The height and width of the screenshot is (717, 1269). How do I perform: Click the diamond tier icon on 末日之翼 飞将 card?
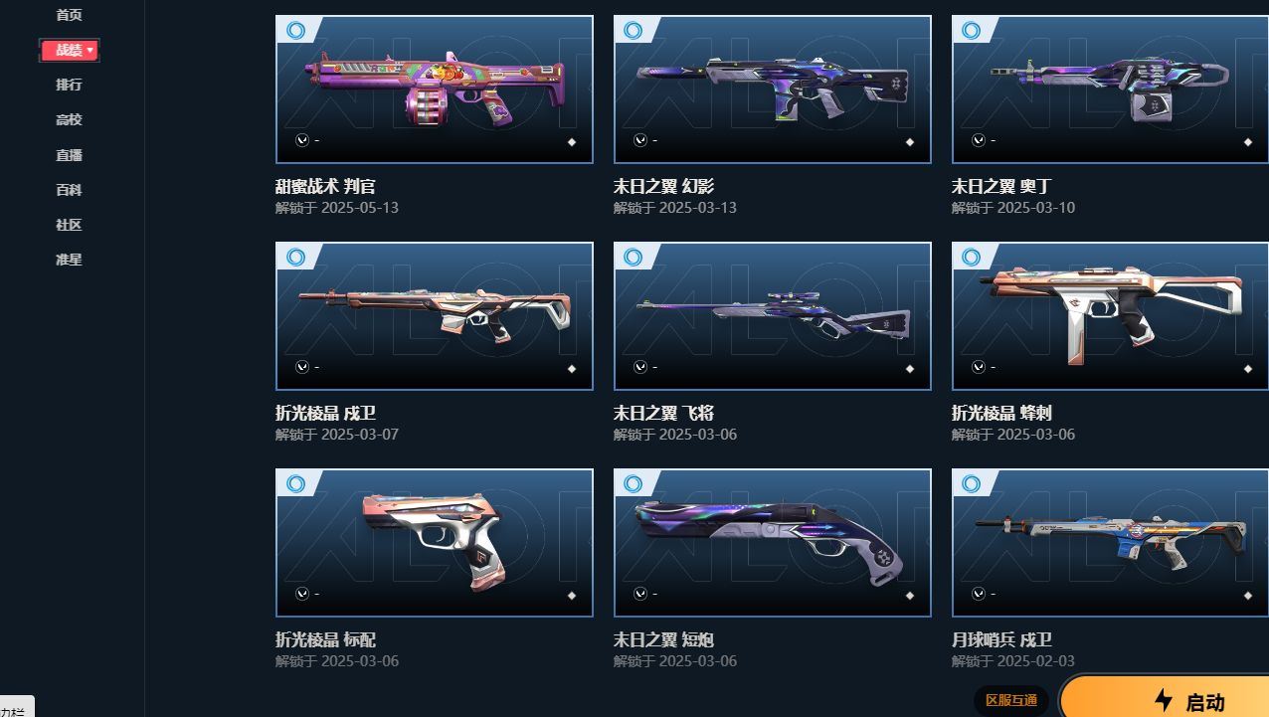(910, 369)
